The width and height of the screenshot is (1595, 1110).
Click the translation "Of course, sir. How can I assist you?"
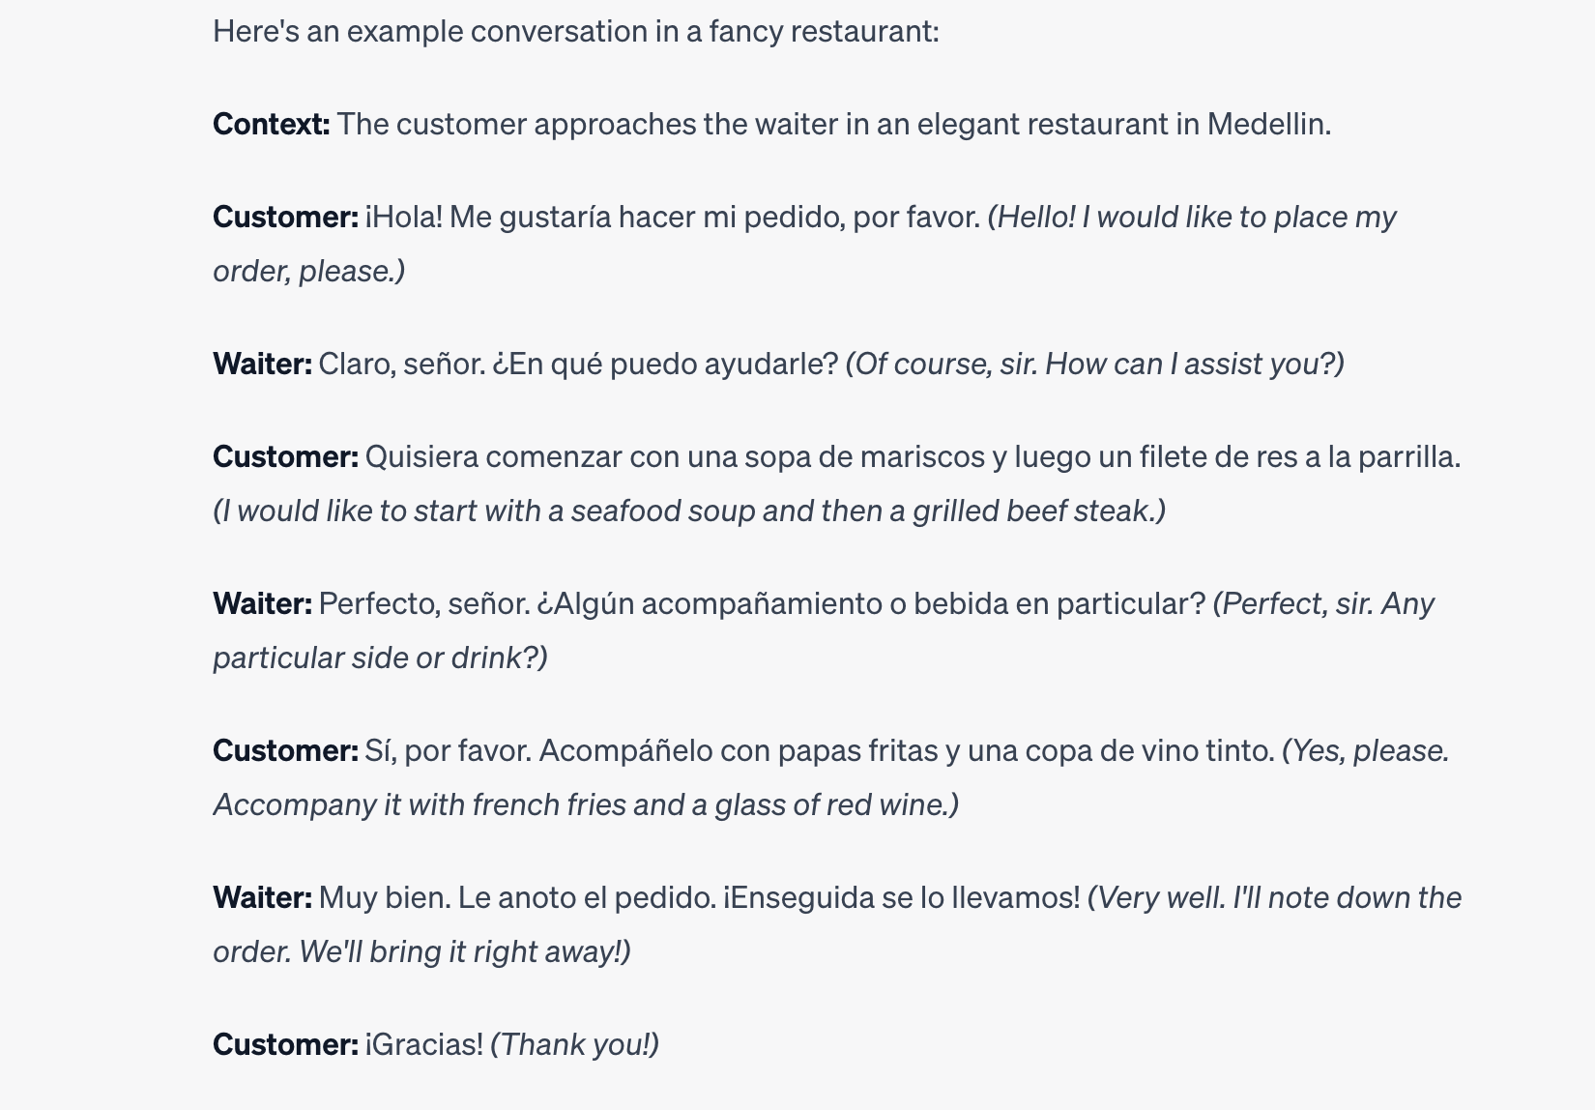point(1094,365)
